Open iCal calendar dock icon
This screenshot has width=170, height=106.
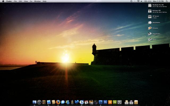86,102
